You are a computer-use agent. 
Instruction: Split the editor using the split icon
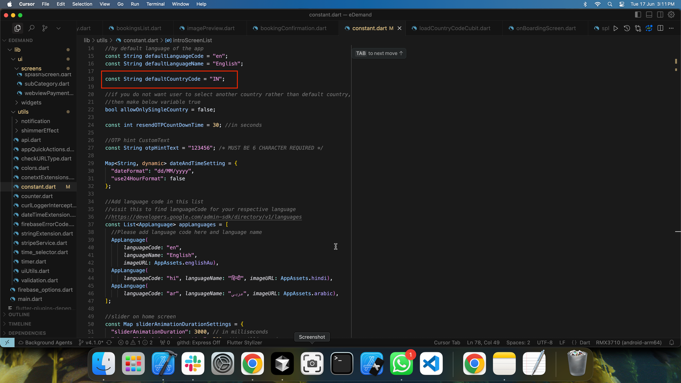pyautogui.click(x=660, y=28)
